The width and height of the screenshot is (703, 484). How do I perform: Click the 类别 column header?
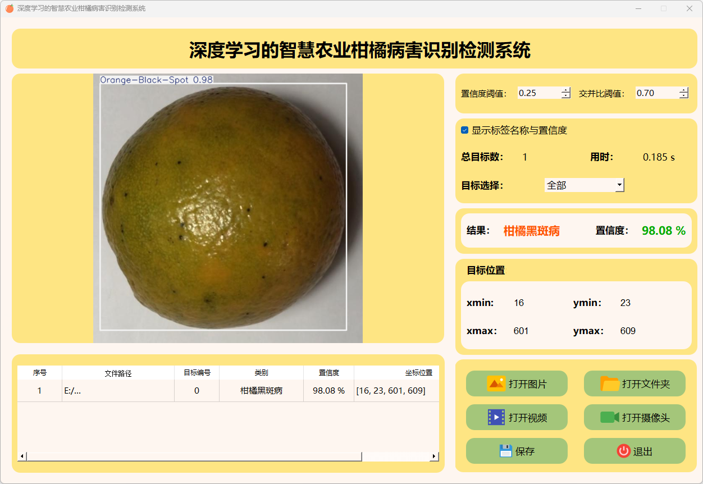pyautogui.click(x=262, y=373)
